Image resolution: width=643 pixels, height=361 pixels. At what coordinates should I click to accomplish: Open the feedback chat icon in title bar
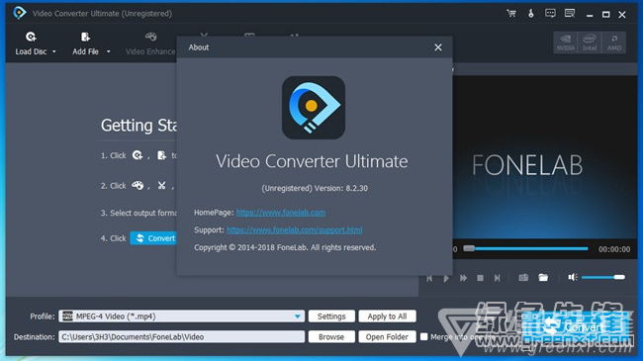click(x=550, y=14)
